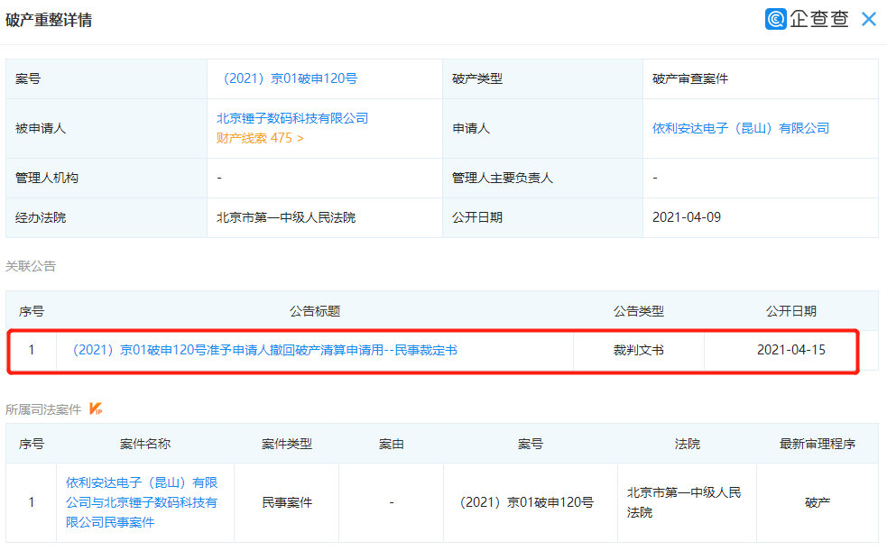Viewport: 887px width, 551px height.
Task: Close the bankruptcy details dialog
Action: (x=869, y=19)
